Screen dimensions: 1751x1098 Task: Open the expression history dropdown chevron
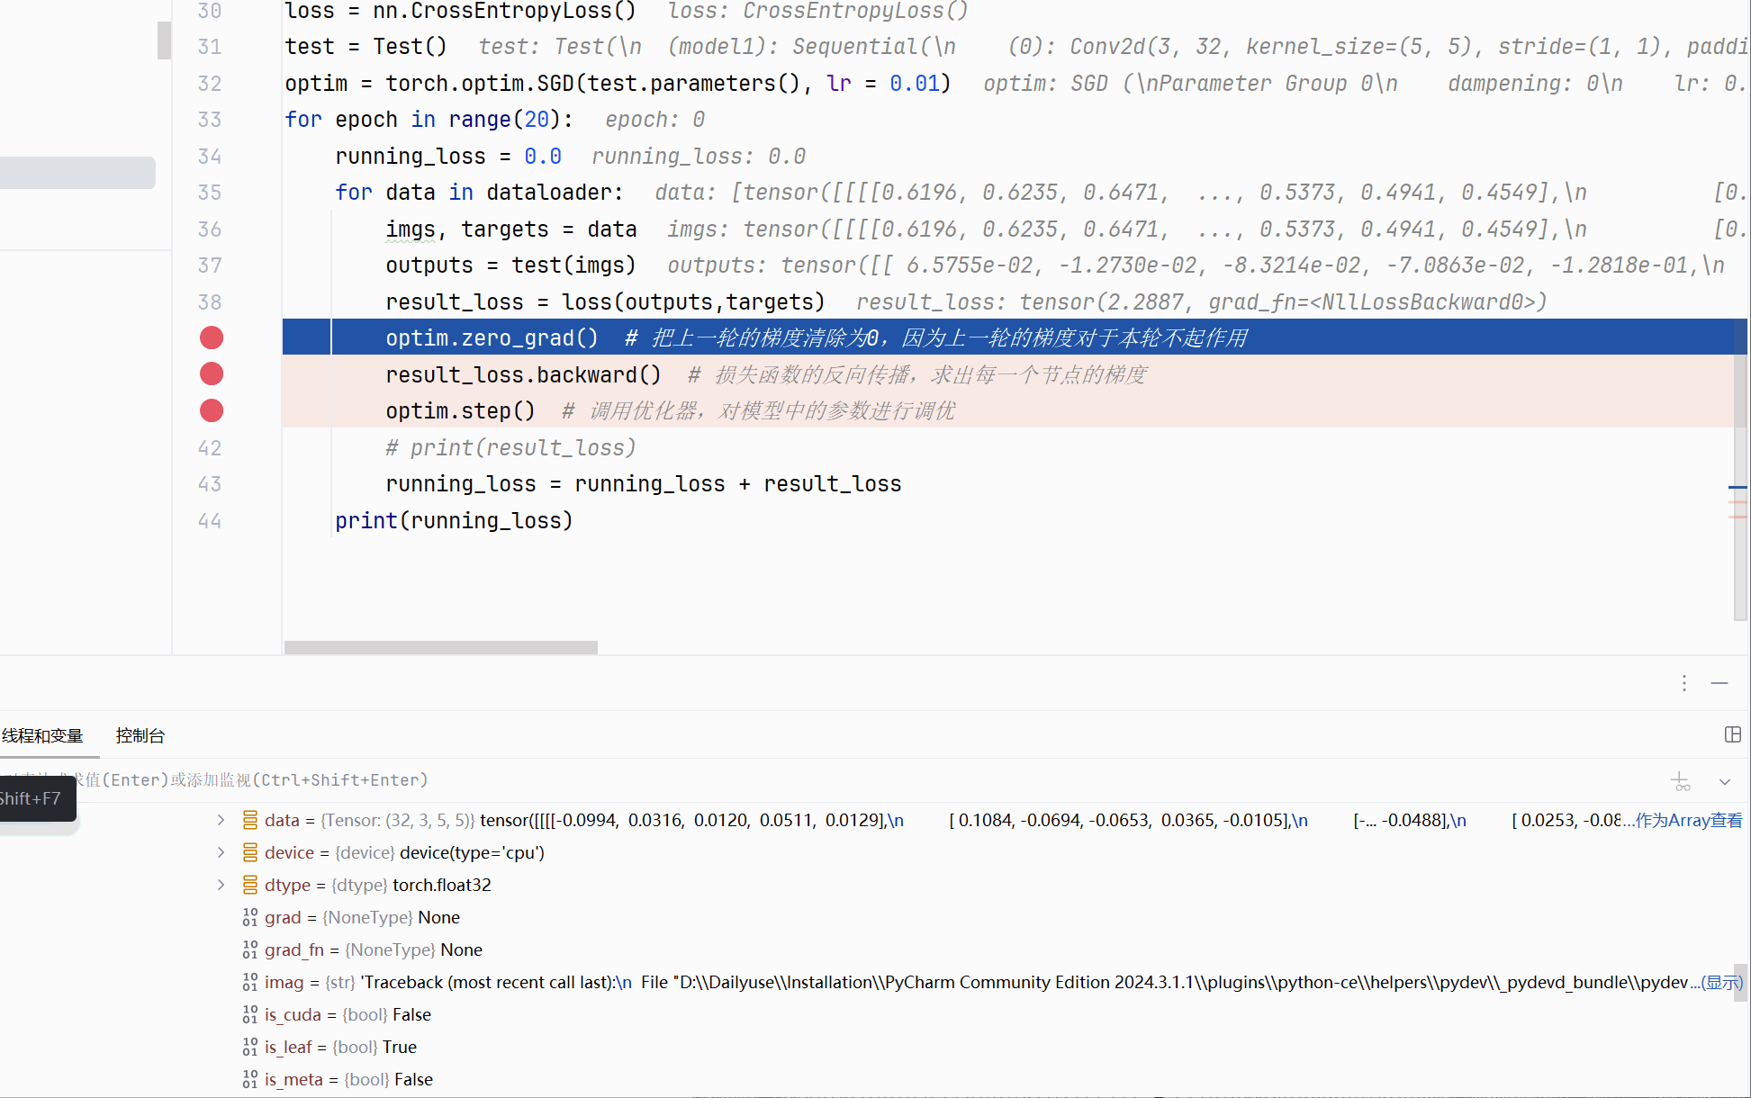click(1725, 781)
